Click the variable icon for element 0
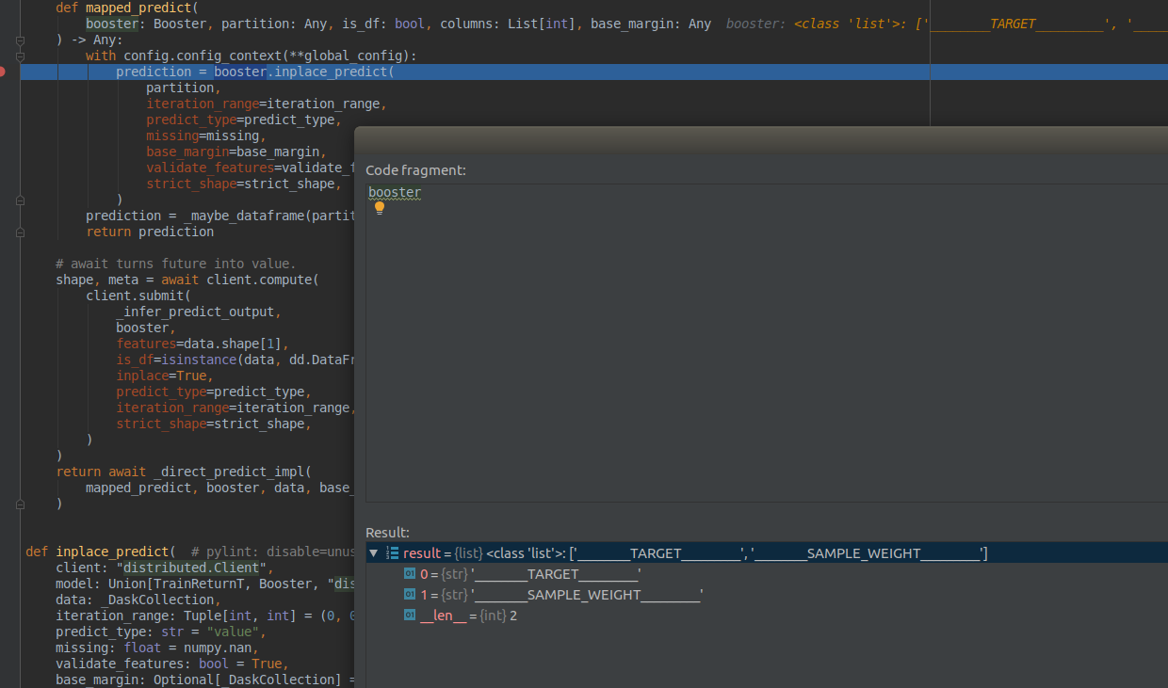 [411, 573]
